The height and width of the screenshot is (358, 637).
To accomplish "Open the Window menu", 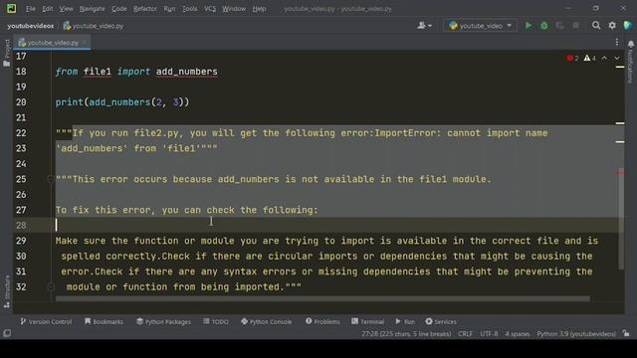I will coord(234,9).
